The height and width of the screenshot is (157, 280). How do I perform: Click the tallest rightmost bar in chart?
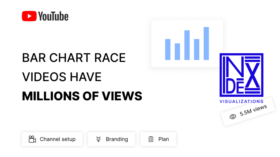coord(206,43)
